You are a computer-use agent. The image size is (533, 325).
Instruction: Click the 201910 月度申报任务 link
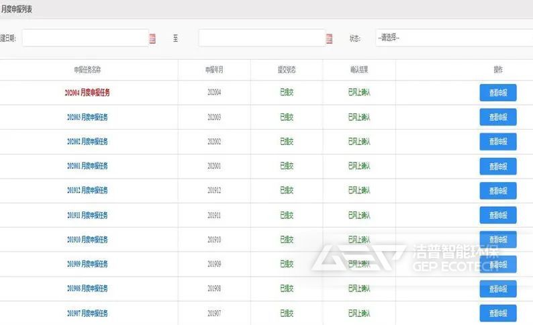(87, 240)
